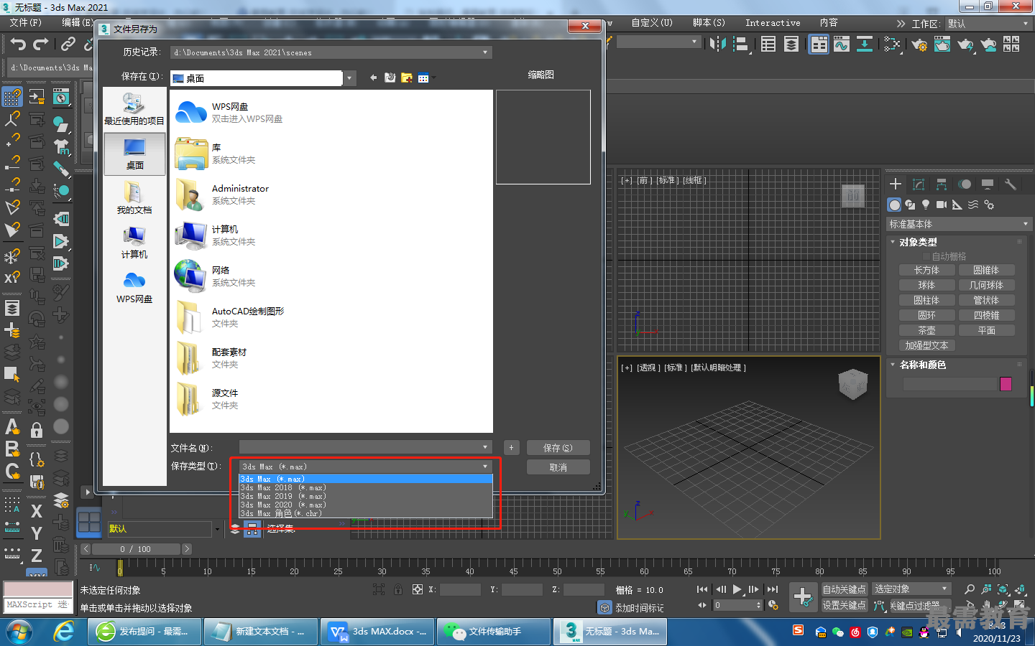Image resolution: width=1035 pixels, height=646 pixels.
Task: Open the 自定义(U) menu
Action: 651,23
